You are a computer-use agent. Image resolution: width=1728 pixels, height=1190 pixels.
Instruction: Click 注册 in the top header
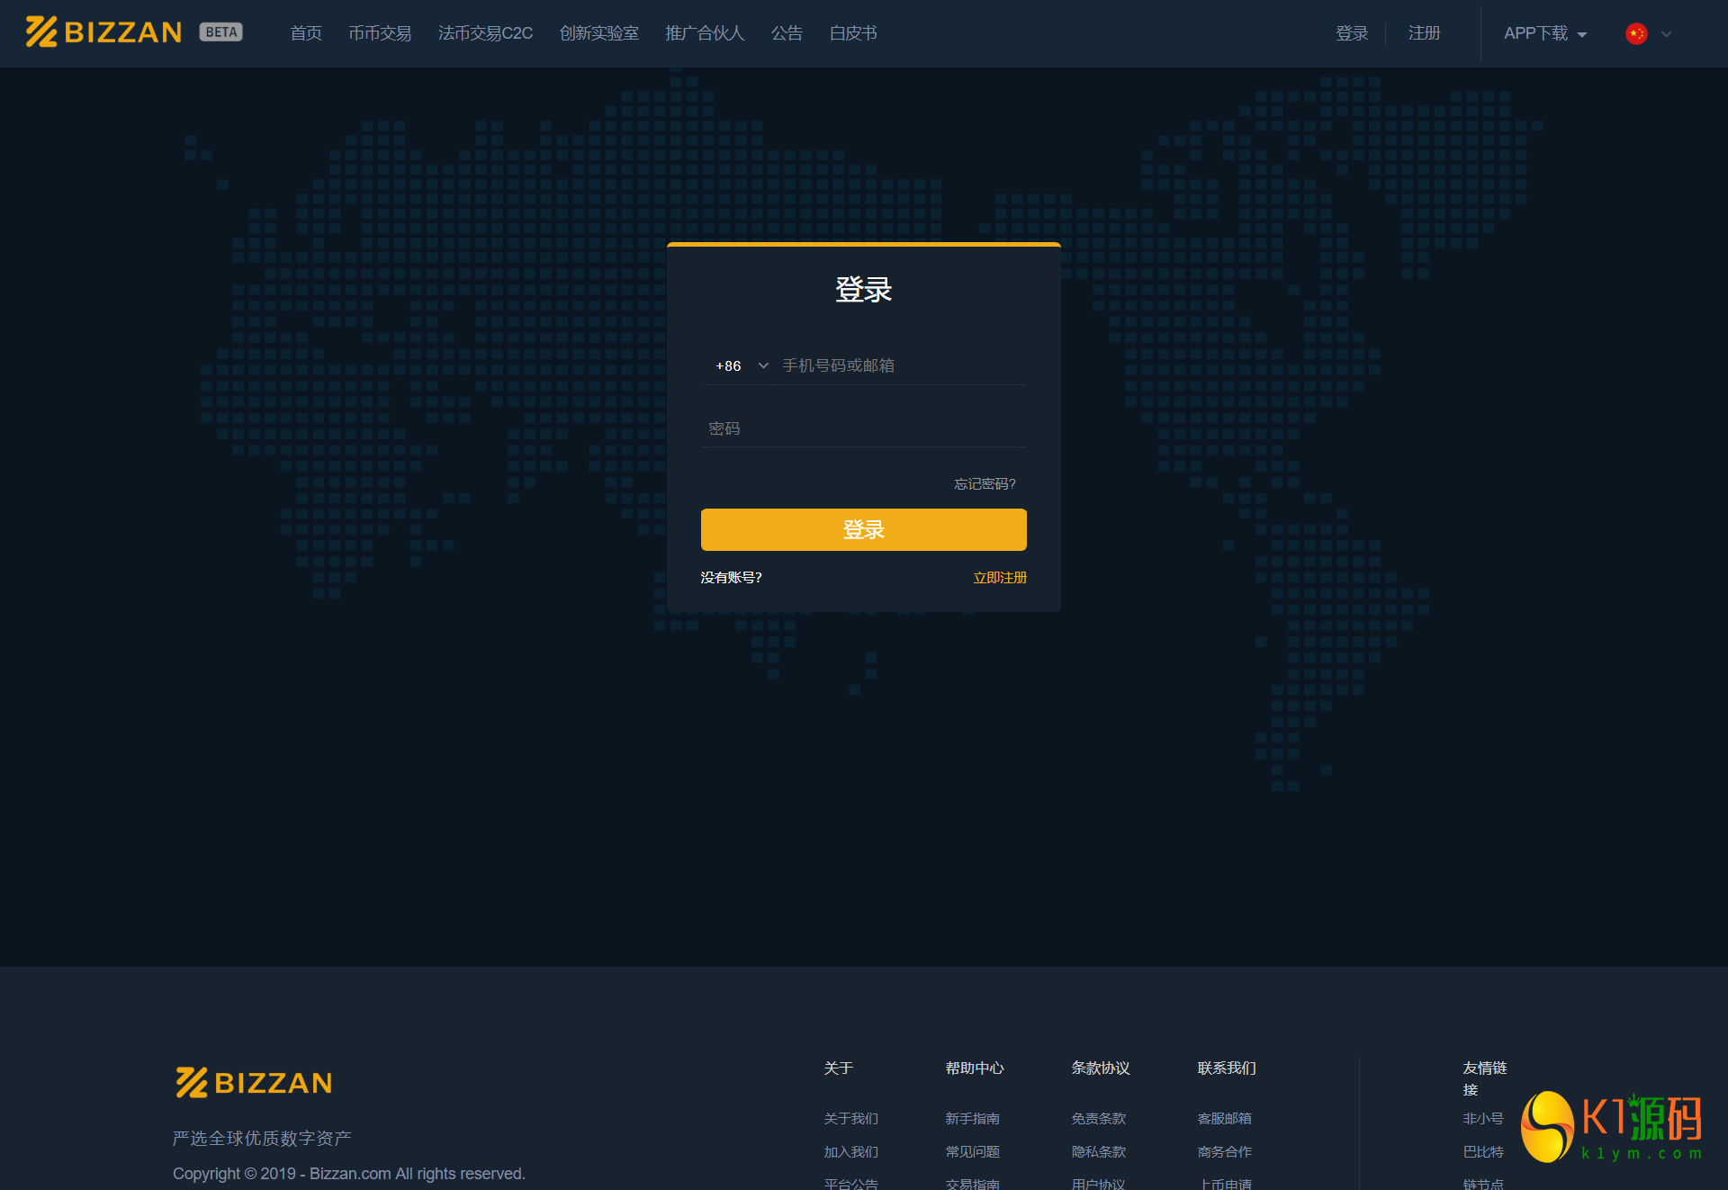1424,33
